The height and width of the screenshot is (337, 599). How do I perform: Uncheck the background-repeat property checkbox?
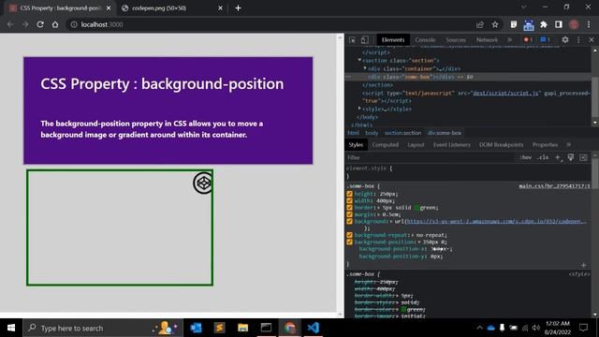[349, 235]
